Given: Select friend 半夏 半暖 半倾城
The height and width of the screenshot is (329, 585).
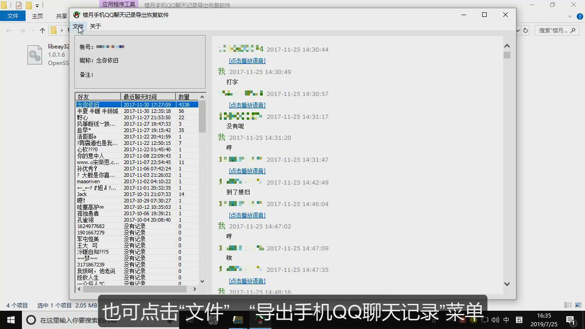Looking at the screenshot, I should [x=137, y=111].
